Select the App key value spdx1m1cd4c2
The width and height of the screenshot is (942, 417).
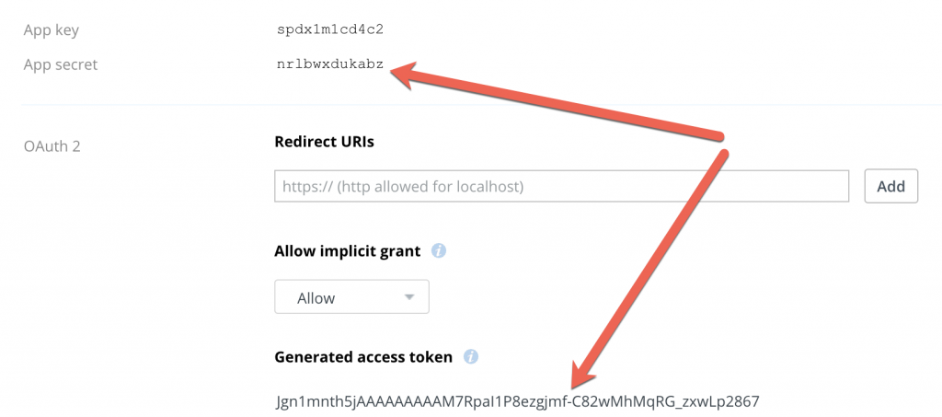[x=330, y=30]
